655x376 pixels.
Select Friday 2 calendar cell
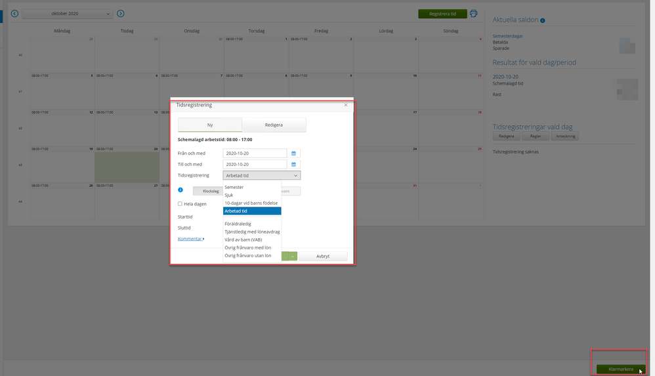tap(321, 54)
